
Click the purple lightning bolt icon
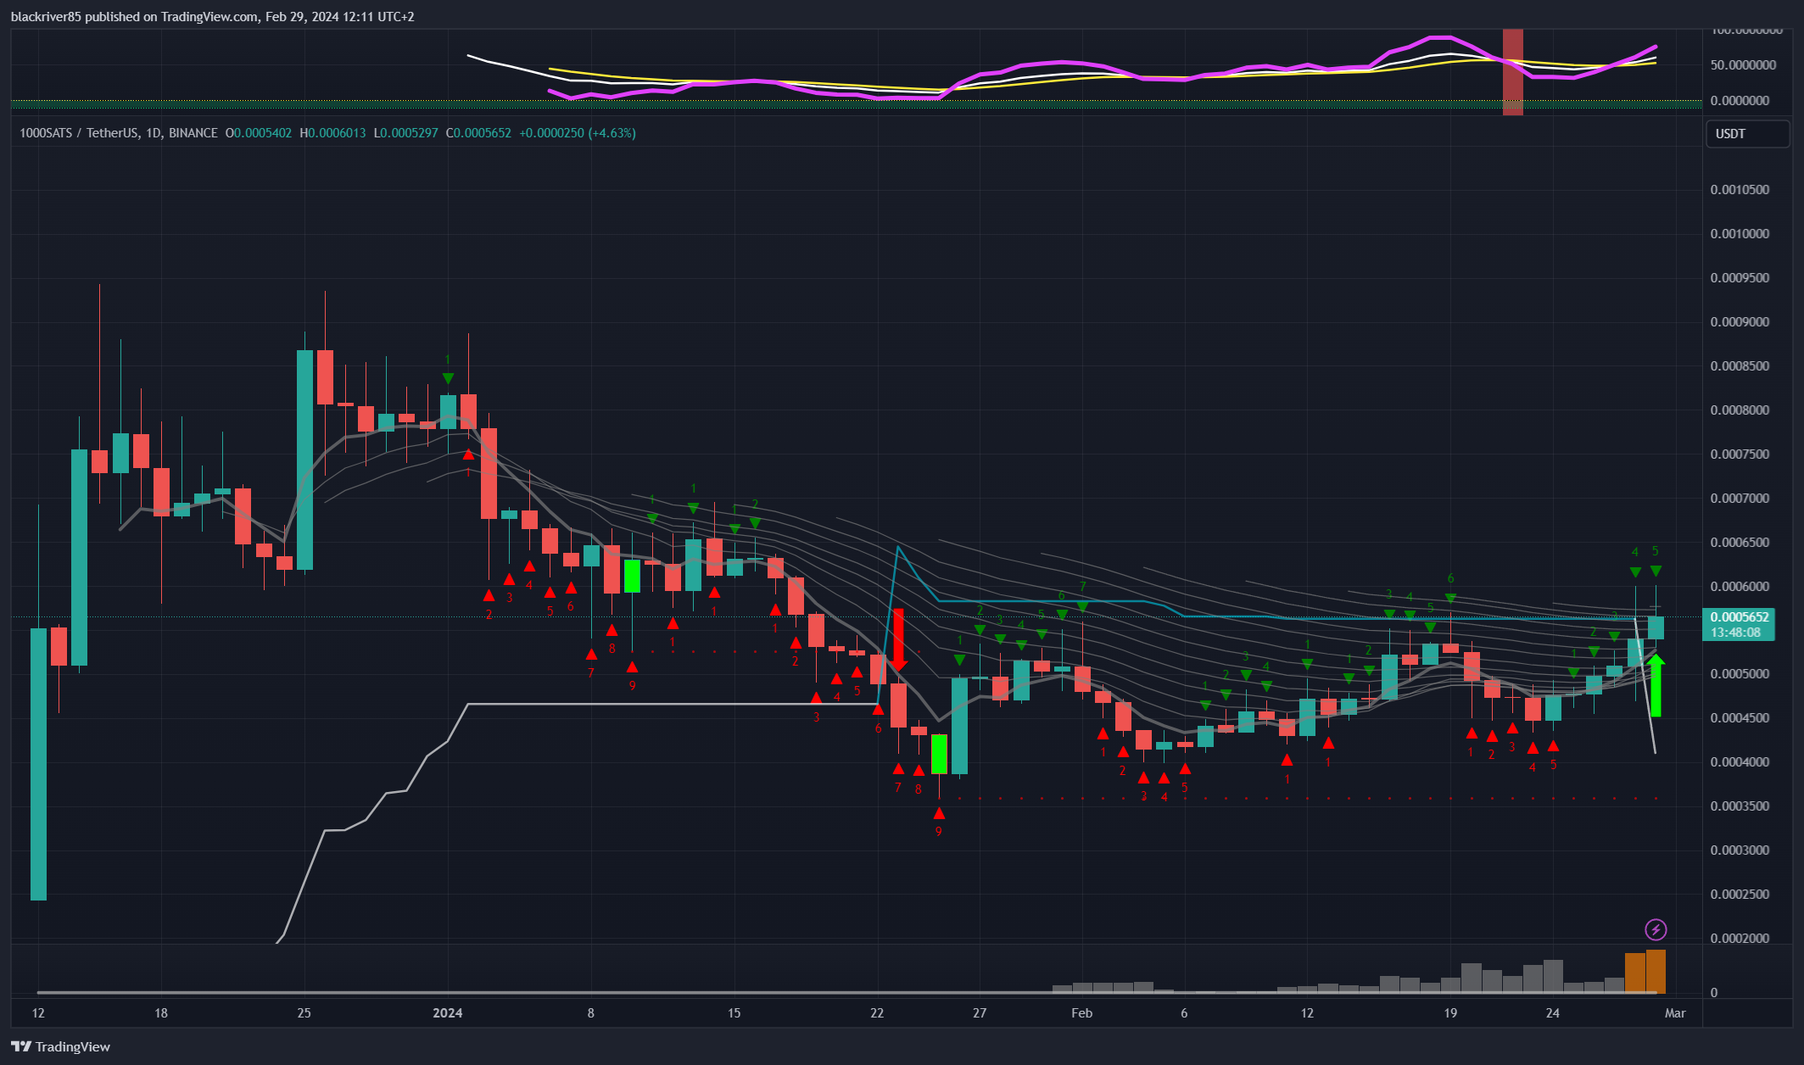click(x=1656, y=929)
